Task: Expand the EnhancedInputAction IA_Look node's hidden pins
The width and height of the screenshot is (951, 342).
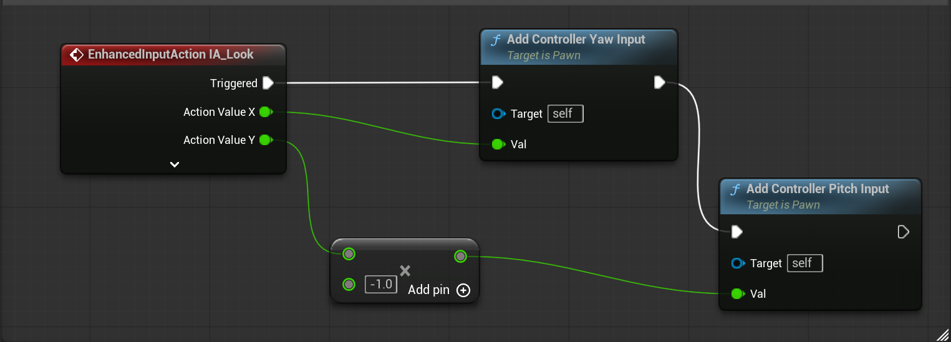Action: 175,164
